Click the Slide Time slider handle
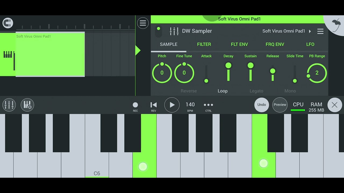The image size is (344, 193). tap(295, 81)
